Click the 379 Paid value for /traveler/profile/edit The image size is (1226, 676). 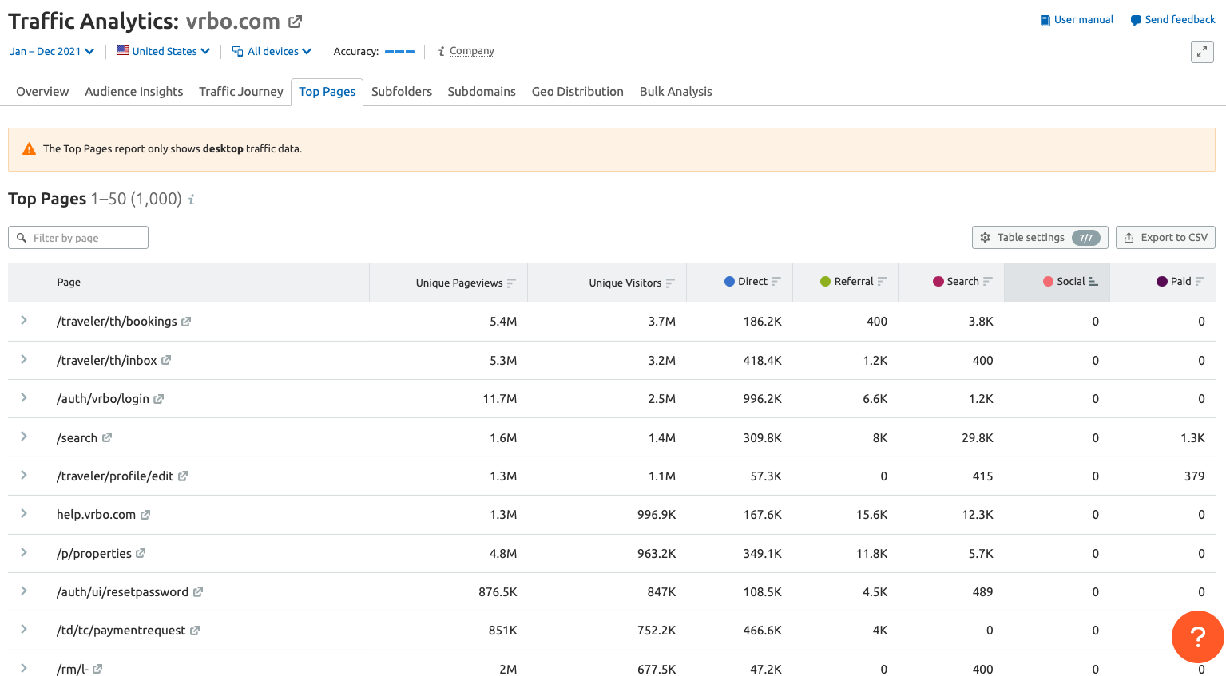click(1194, 476)
